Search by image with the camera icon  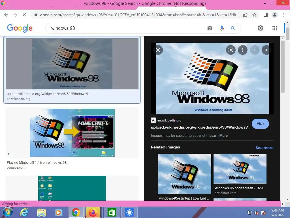coord(210,28)
